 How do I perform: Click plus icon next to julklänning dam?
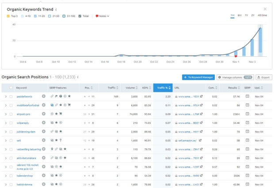44,131
